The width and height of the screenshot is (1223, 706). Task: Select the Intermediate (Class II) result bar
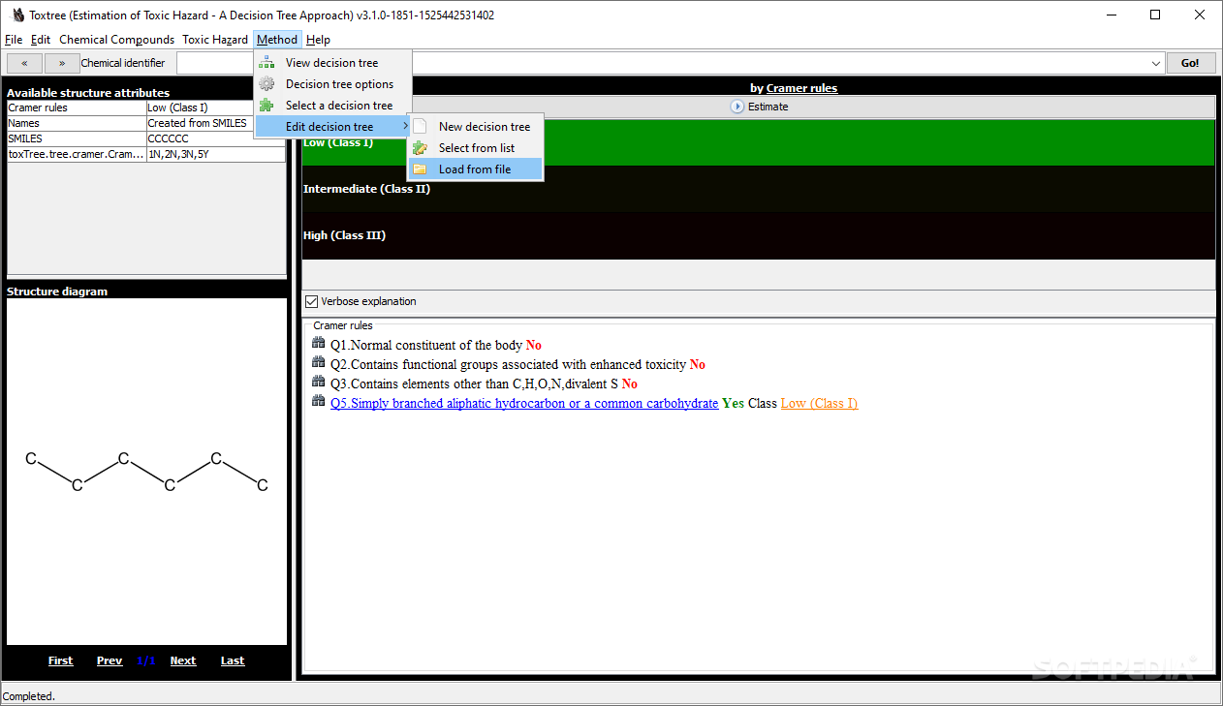click(759, 189)
